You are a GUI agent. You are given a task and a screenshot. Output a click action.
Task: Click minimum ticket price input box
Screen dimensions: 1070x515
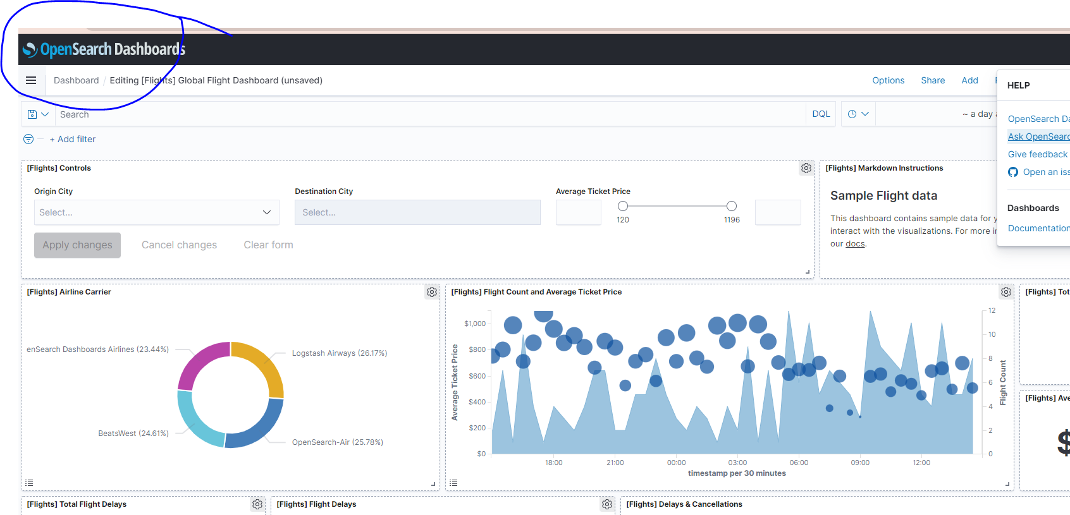click(x=579, y=212)
